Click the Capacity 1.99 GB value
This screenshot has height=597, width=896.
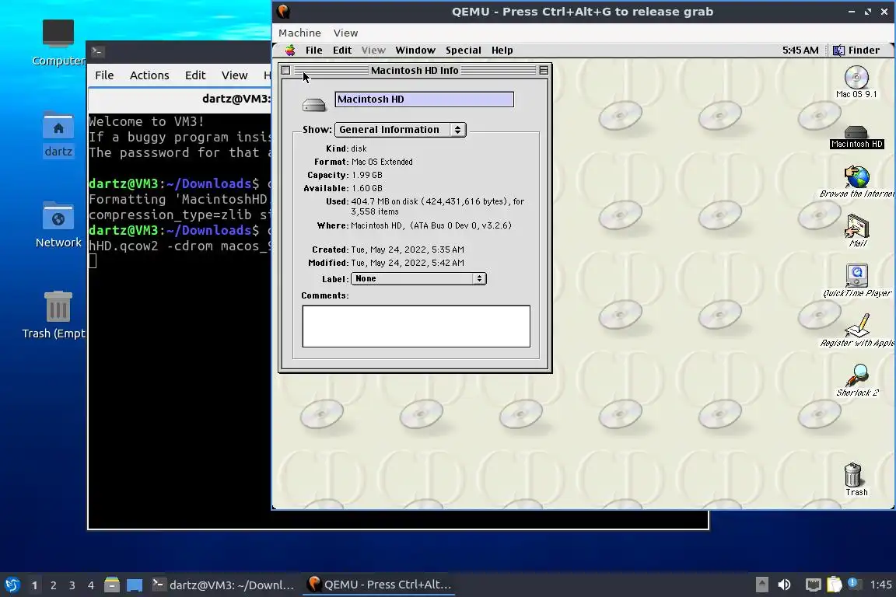[367, 176]
